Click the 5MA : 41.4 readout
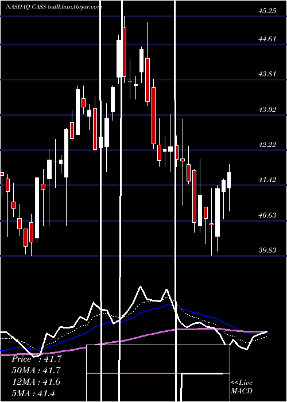This screenshot has height=402, width=287. (x=33, y=393)
